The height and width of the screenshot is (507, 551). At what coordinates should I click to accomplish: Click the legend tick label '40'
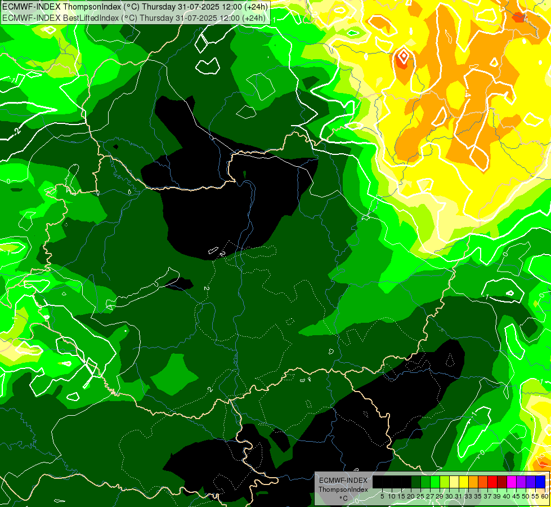pos(507,496)
